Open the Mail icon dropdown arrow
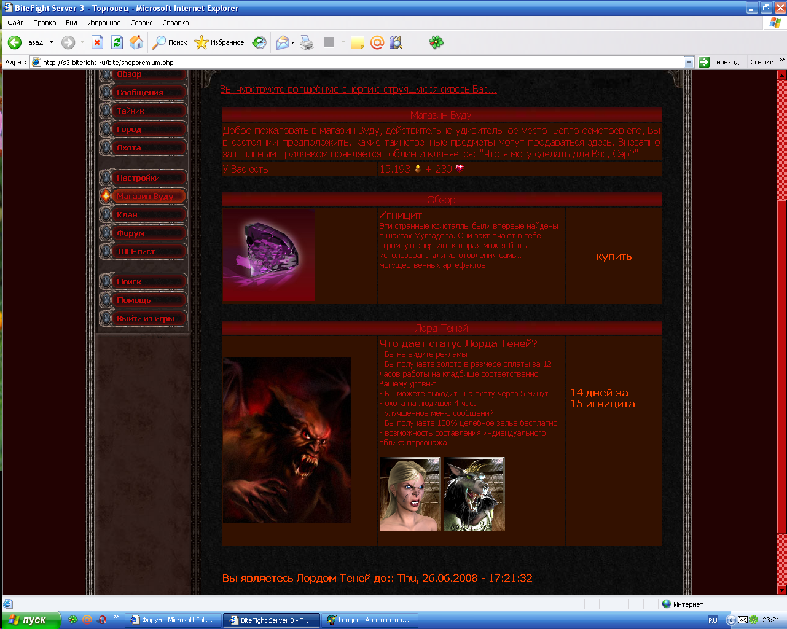 [x=293, y=42]
